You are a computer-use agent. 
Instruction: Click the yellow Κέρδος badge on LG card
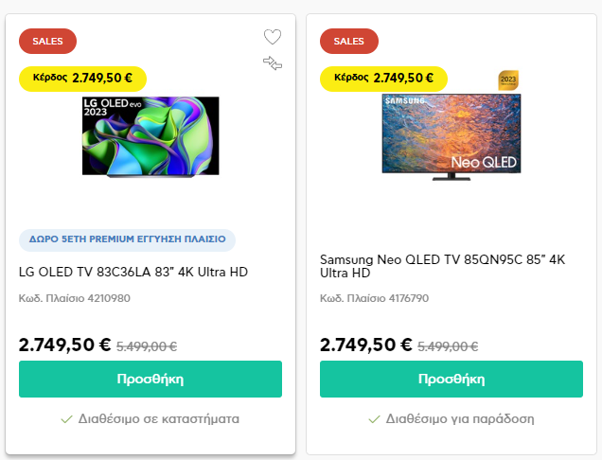(x=82, y=79)
